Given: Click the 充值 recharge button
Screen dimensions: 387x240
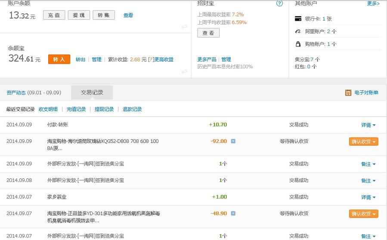Looking at the screenshot, I should point(54,15).
